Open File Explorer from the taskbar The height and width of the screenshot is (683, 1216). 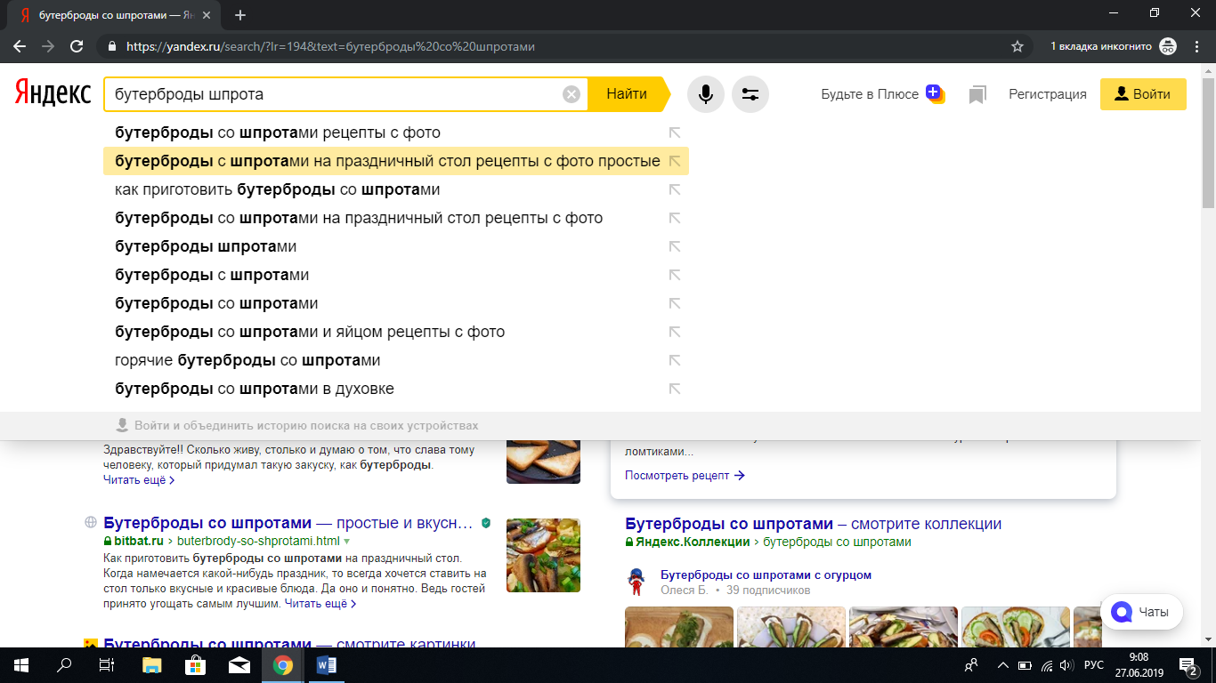[152, 665]
